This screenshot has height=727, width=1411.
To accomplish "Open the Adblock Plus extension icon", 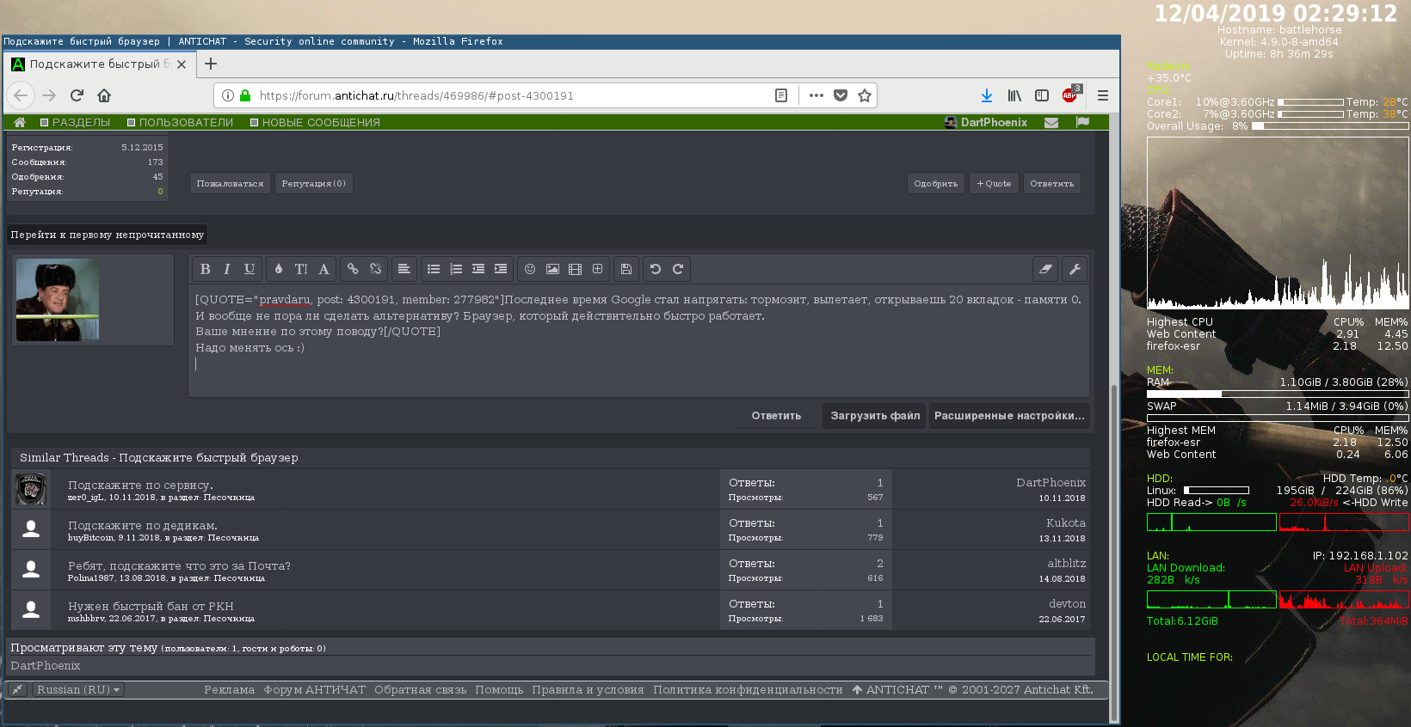I will pos(1069,95).
